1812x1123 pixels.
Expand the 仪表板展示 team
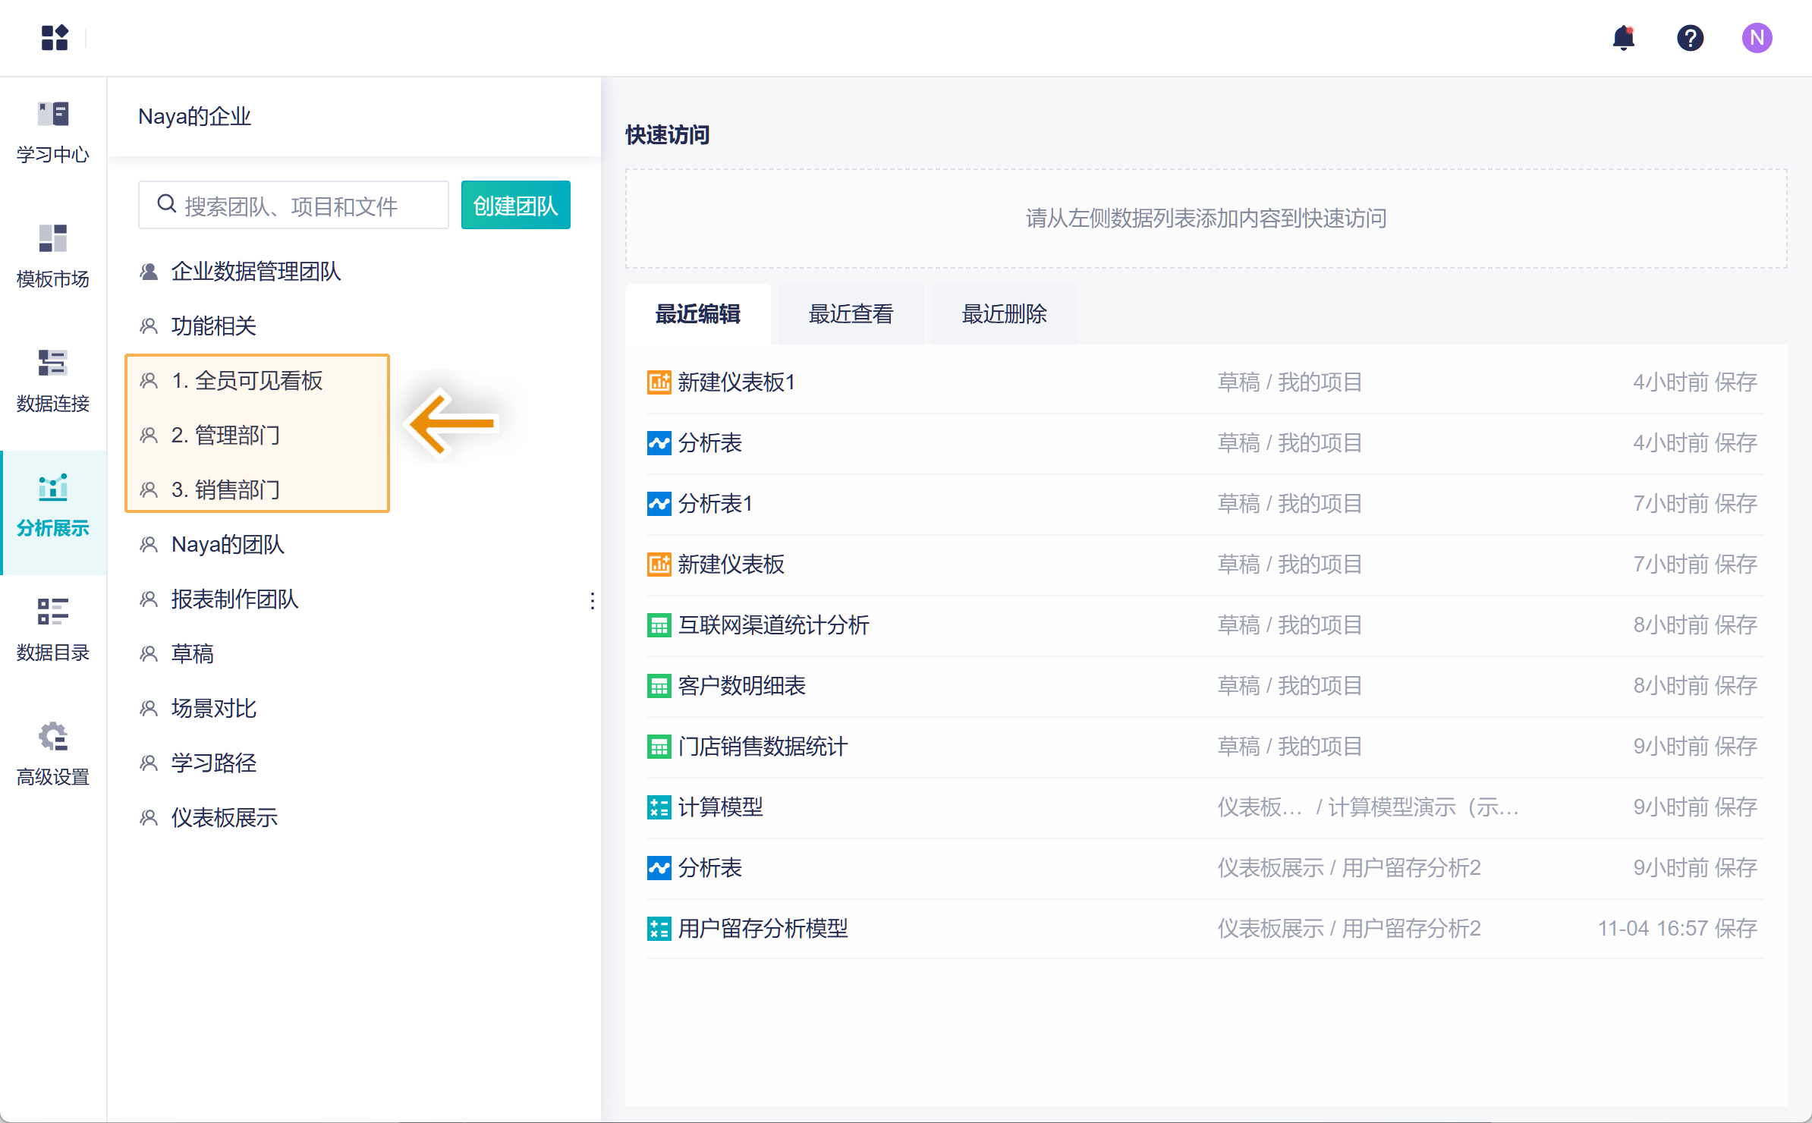tap(224, 818)
